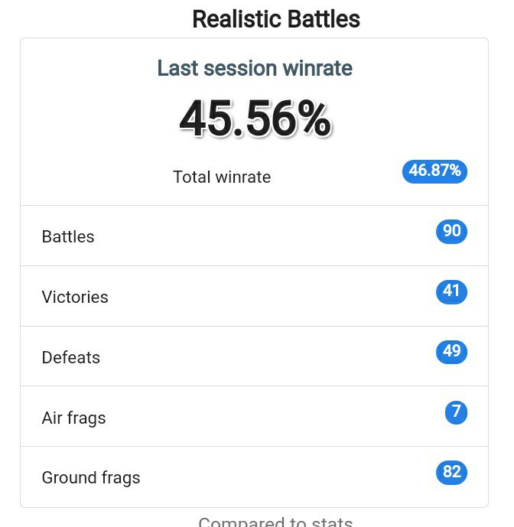Click the Battles count badge 90
Image resolution: width=514 pixels, height=527 pixels.
[x=451, y=232]
